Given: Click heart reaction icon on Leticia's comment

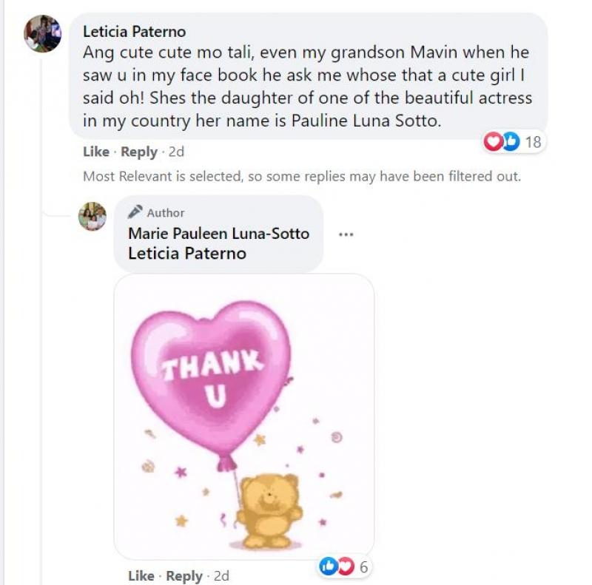Looking at the screenshot, I should 492,141.
